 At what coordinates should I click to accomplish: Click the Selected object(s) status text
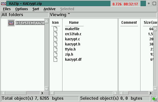pyautogui.click(x=111, y=98)
